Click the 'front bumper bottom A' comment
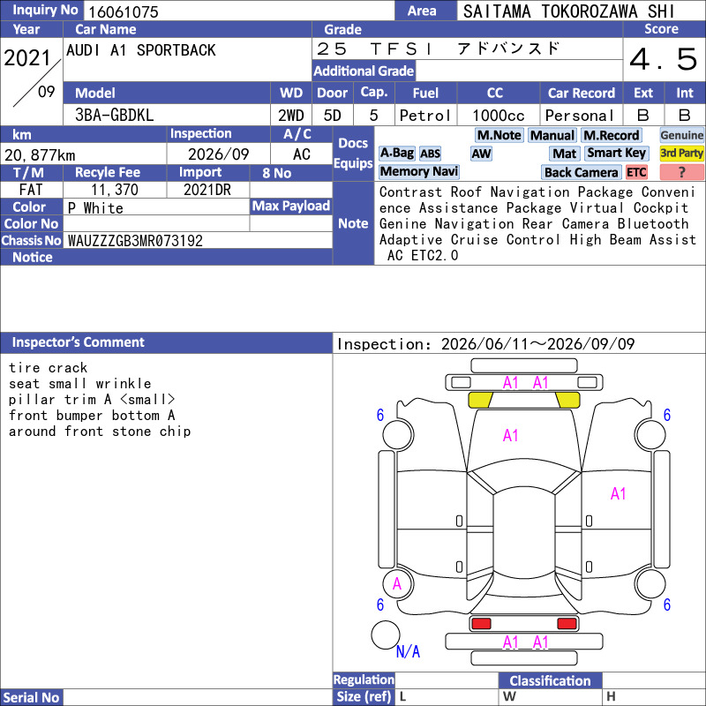 click(x=92, y=415)
